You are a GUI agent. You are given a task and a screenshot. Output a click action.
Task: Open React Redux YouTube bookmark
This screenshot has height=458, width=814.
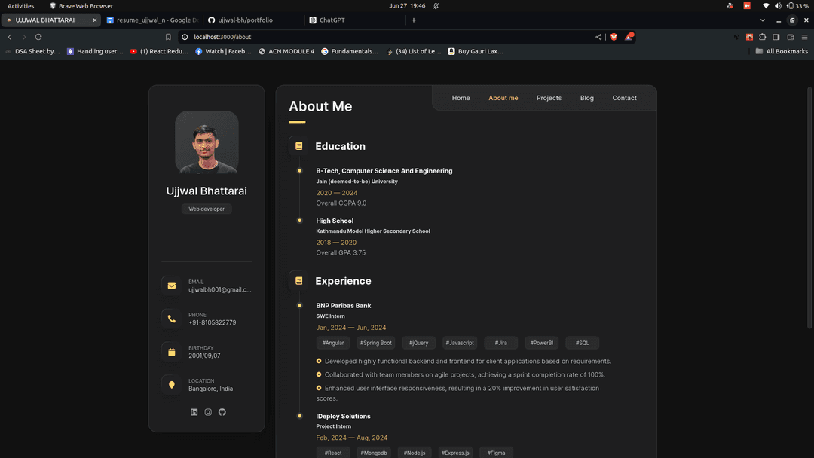point(159,51)
